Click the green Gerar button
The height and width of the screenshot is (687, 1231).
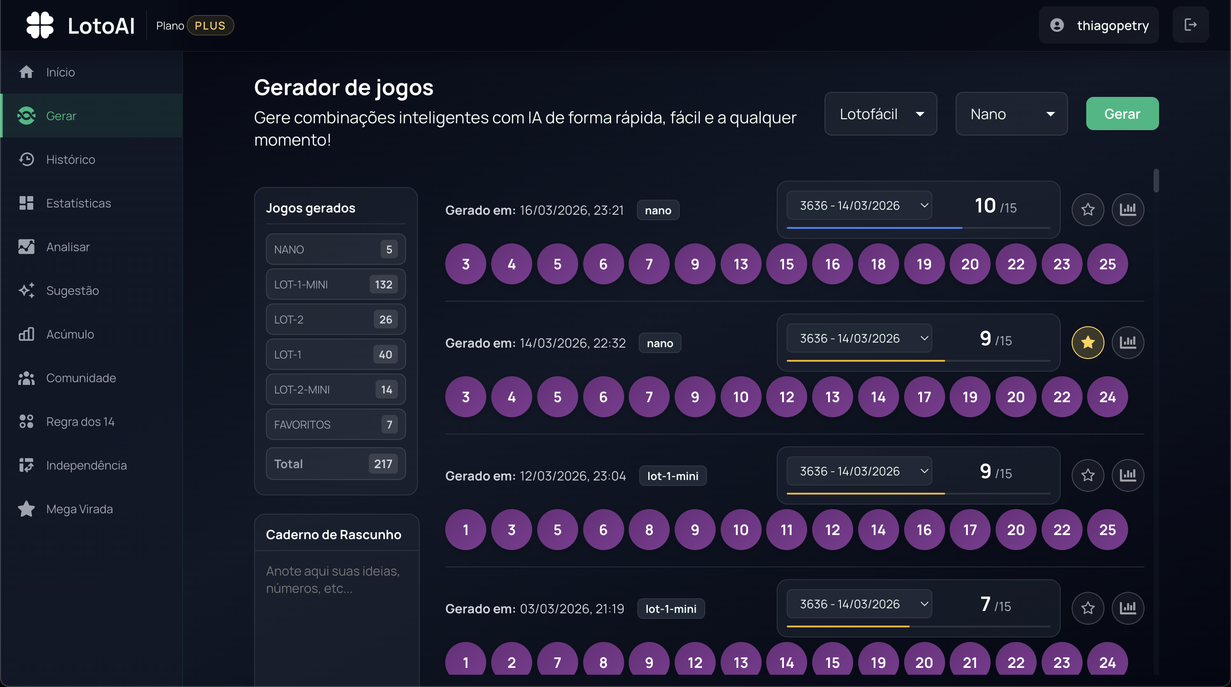pos(1122,114)
